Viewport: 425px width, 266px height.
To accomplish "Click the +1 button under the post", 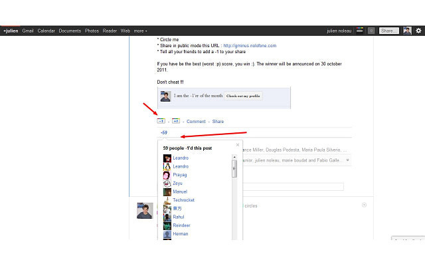I will coord(175,121).
